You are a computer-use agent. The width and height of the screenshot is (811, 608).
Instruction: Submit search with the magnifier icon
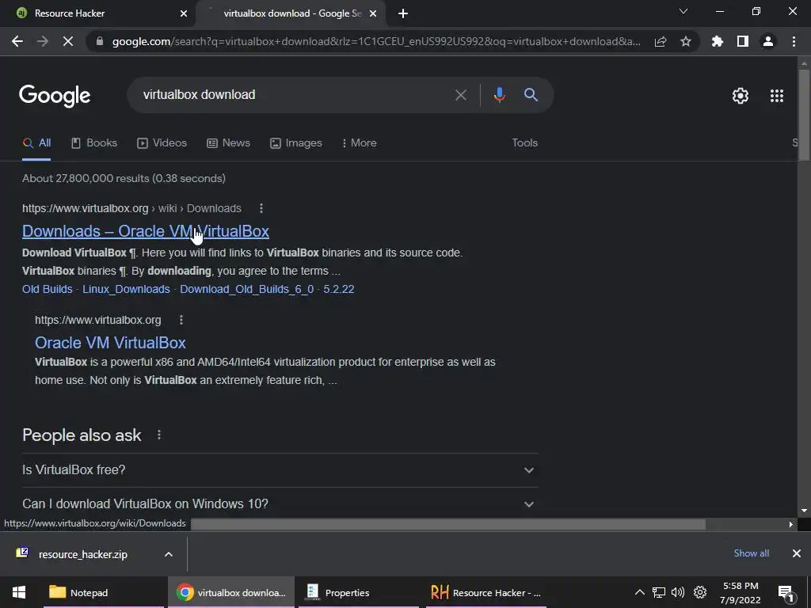(x=531, y=95)
